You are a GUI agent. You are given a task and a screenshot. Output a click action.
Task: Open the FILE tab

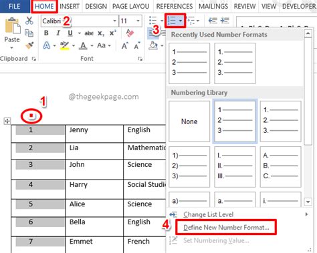pyautogui.click(x=14, y=6)
